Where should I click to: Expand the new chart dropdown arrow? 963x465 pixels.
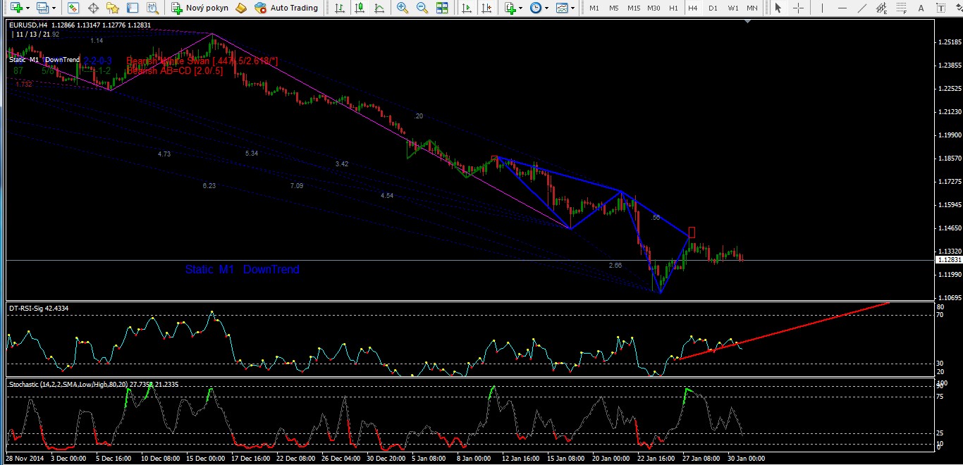(x=27, y=8)
